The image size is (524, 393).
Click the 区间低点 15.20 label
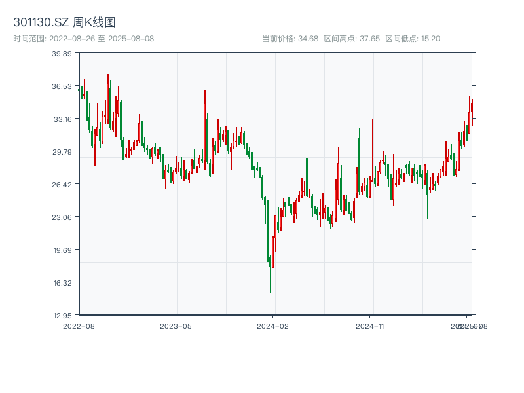pyautogui.click(x=413, y=39)
